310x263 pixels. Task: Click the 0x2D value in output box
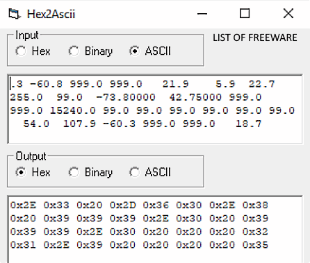tap(123, 205)
